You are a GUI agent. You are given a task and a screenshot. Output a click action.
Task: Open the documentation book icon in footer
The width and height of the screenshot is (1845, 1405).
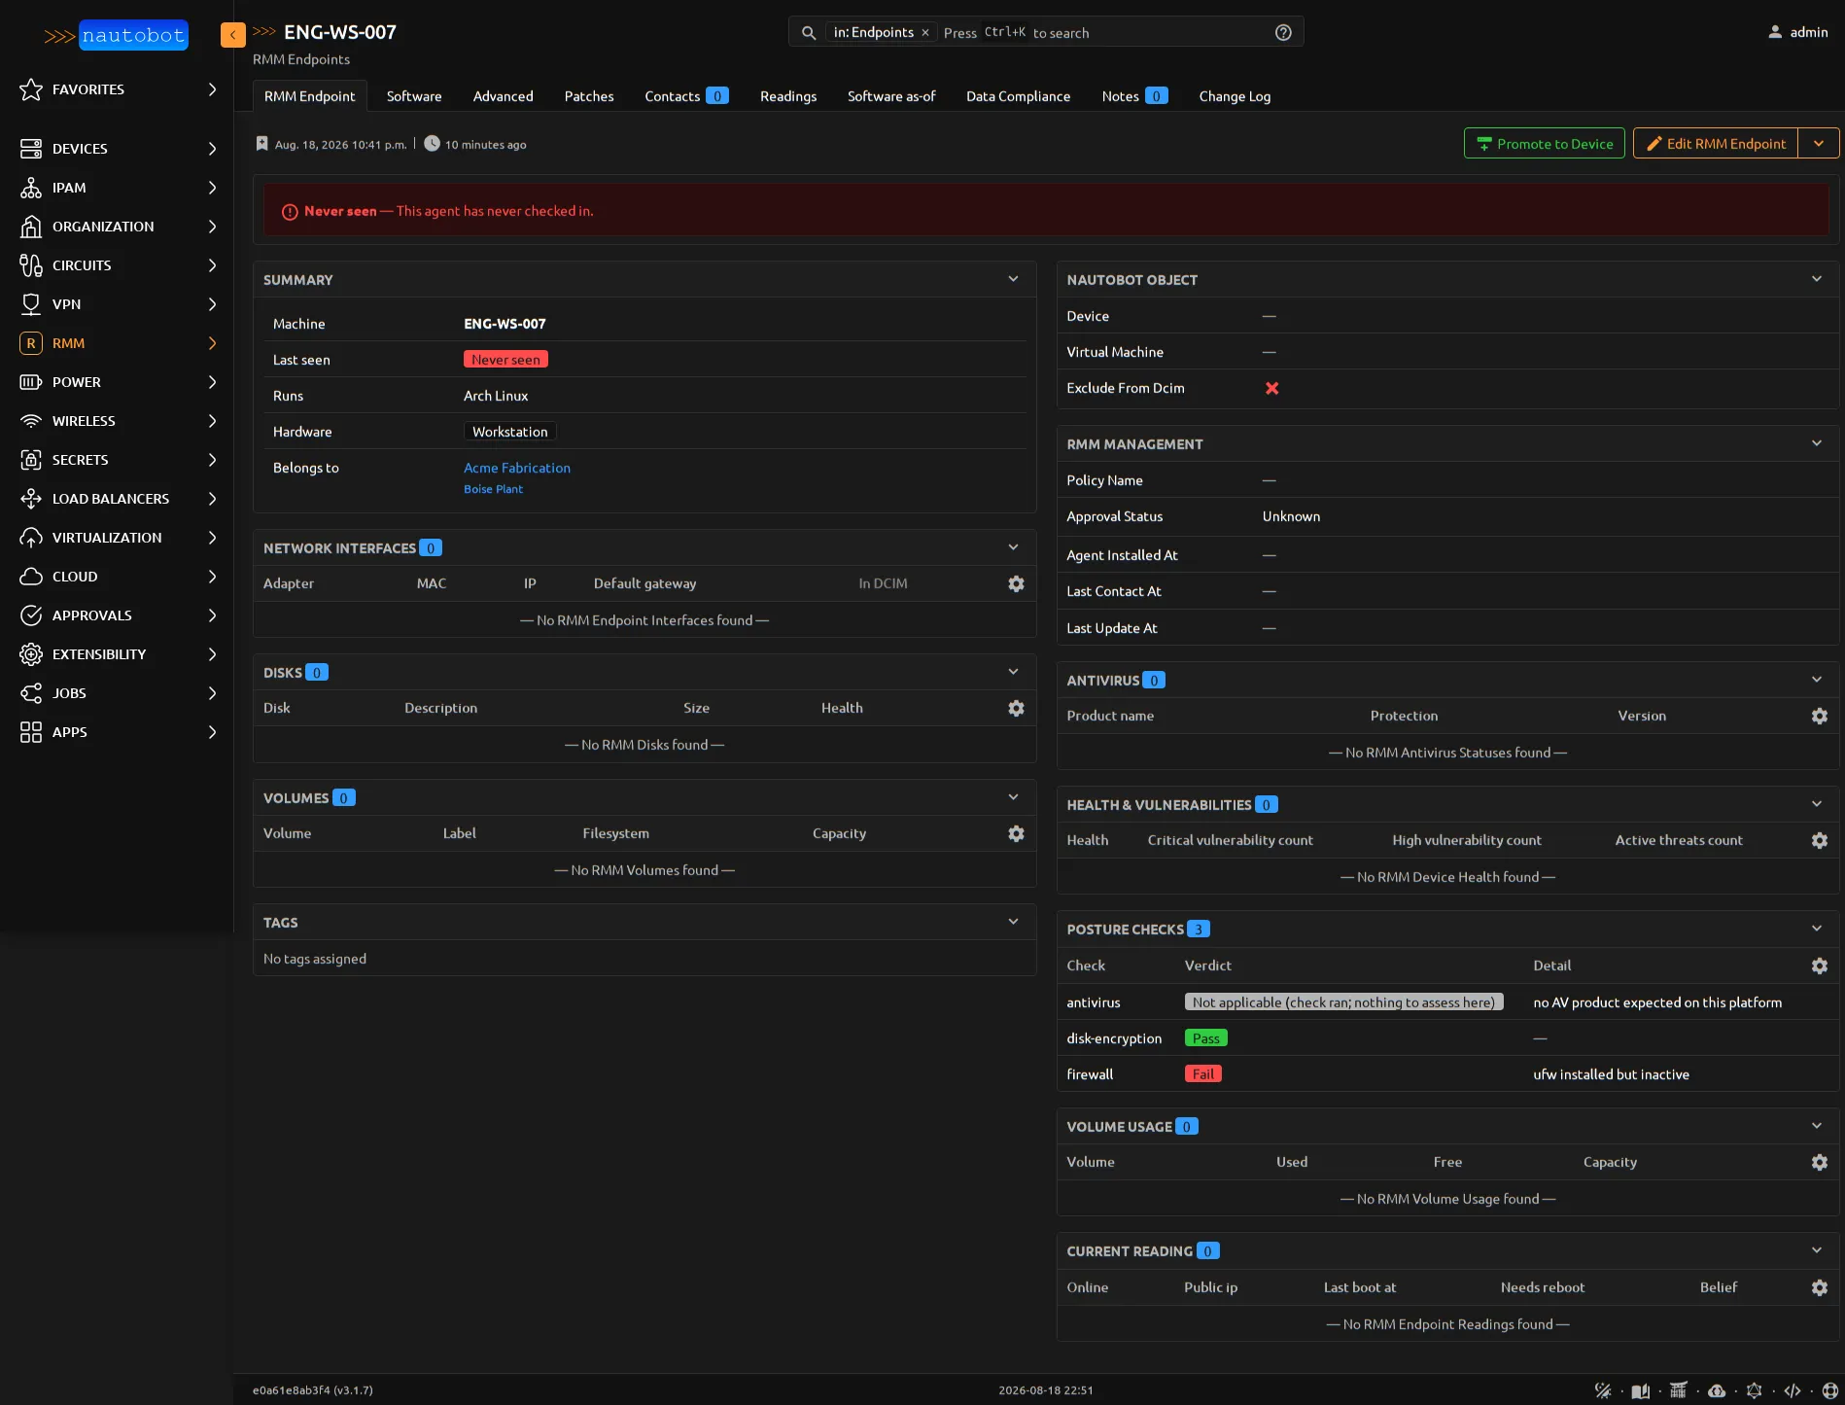point(1641,1390)
